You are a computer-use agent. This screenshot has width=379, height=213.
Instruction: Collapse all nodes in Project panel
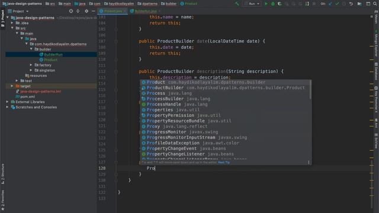(78, 11)
